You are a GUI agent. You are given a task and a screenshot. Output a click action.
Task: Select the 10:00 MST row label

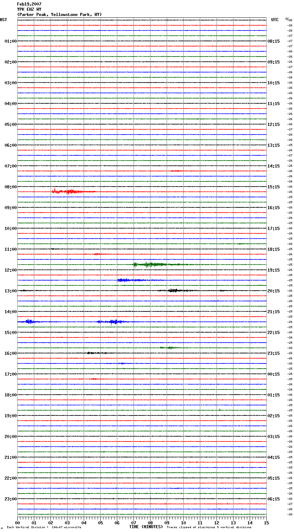pos(11,229)
